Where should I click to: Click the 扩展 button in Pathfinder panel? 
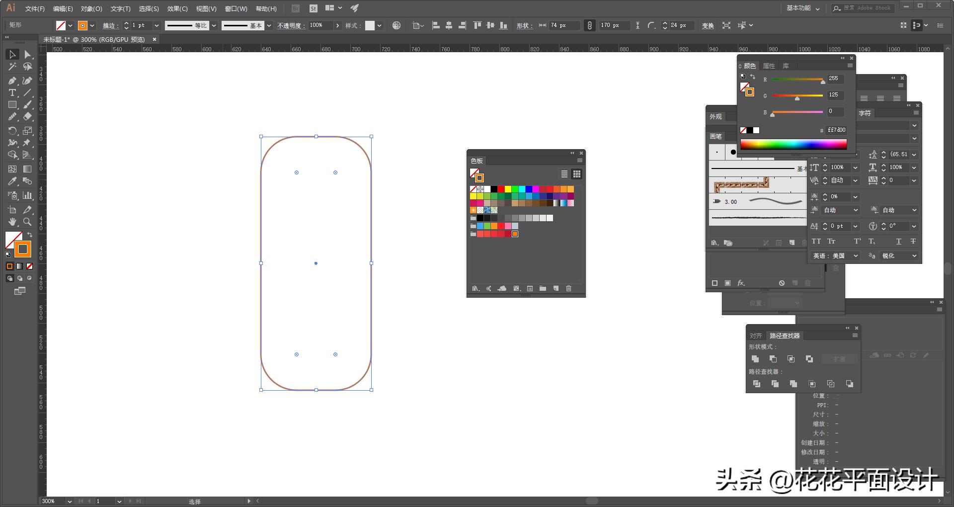840,359
